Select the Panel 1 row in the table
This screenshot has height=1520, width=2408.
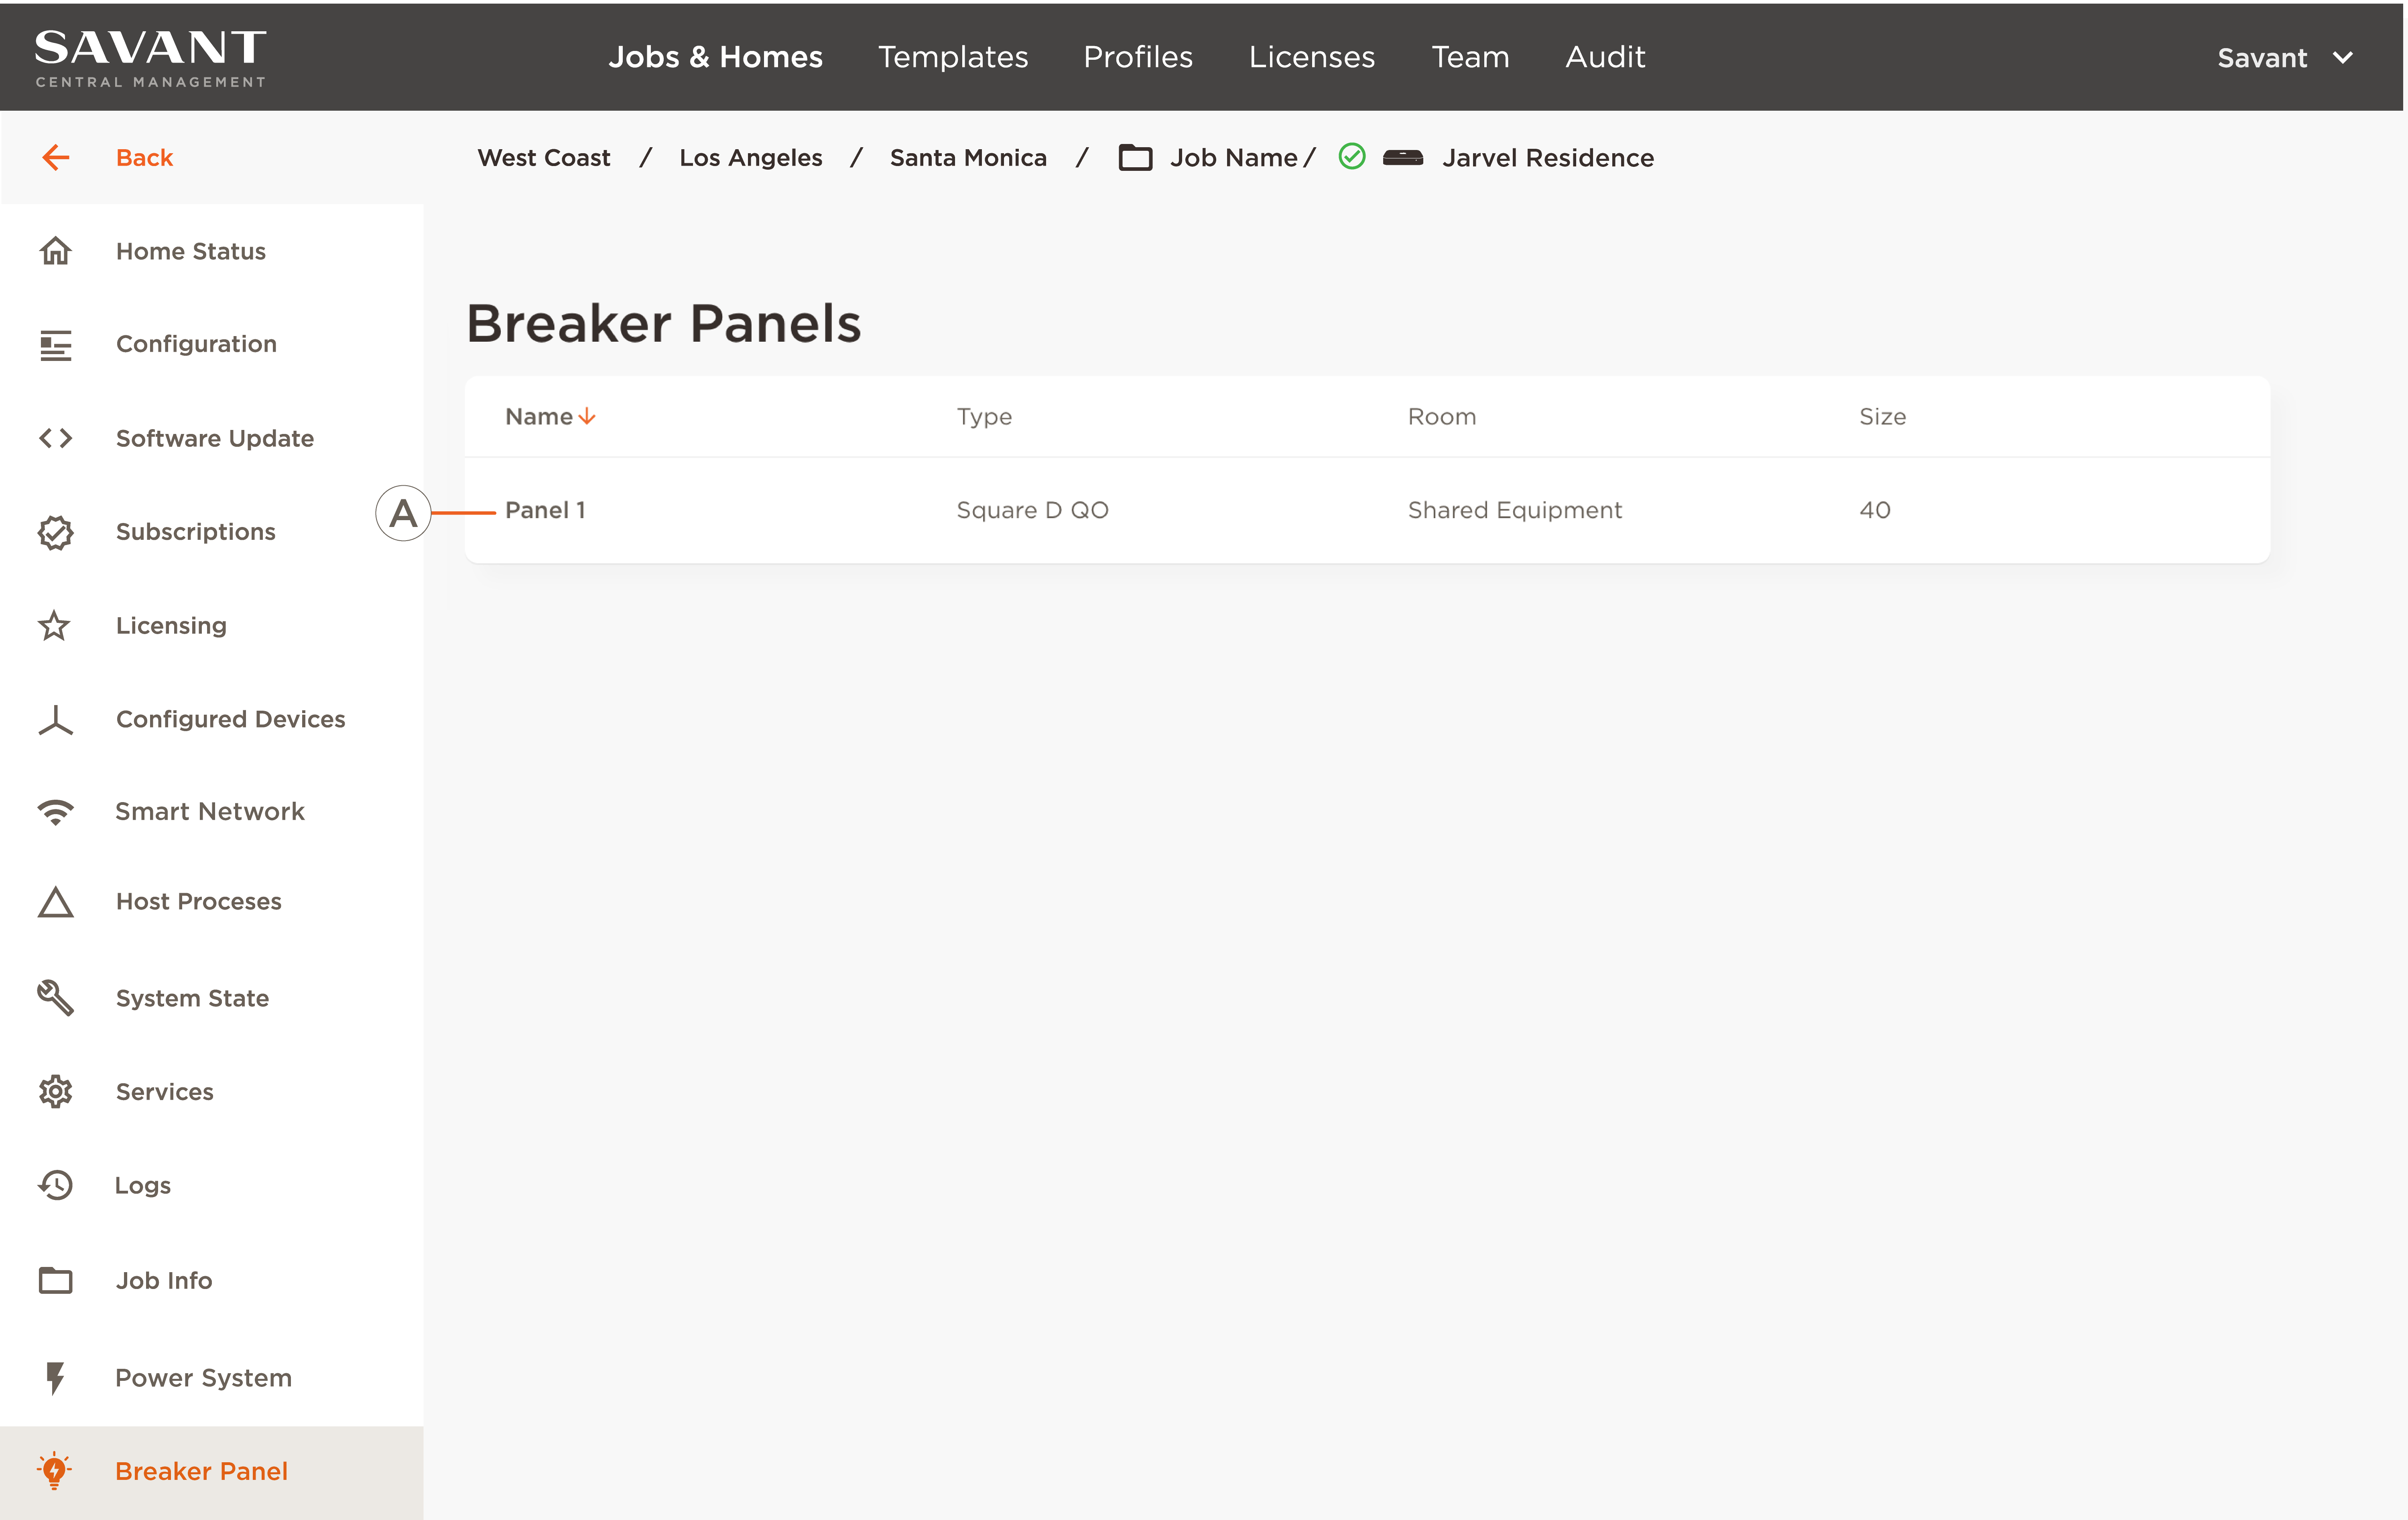point(545,510)
